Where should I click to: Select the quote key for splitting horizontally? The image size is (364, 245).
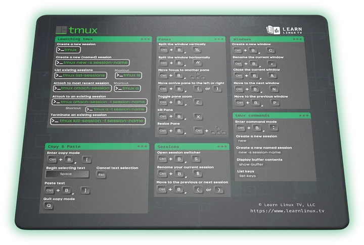[x=198, y=63]
